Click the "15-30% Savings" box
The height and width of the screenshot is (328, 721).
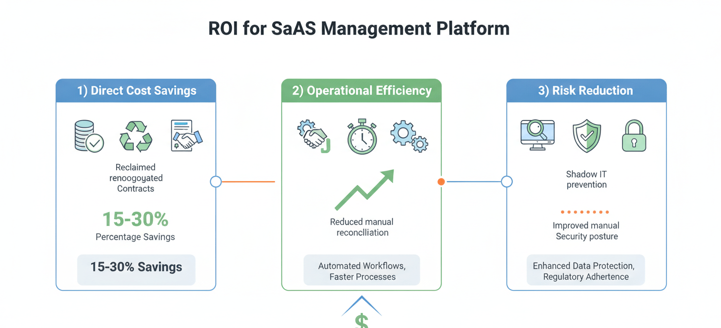coord(136,269)
